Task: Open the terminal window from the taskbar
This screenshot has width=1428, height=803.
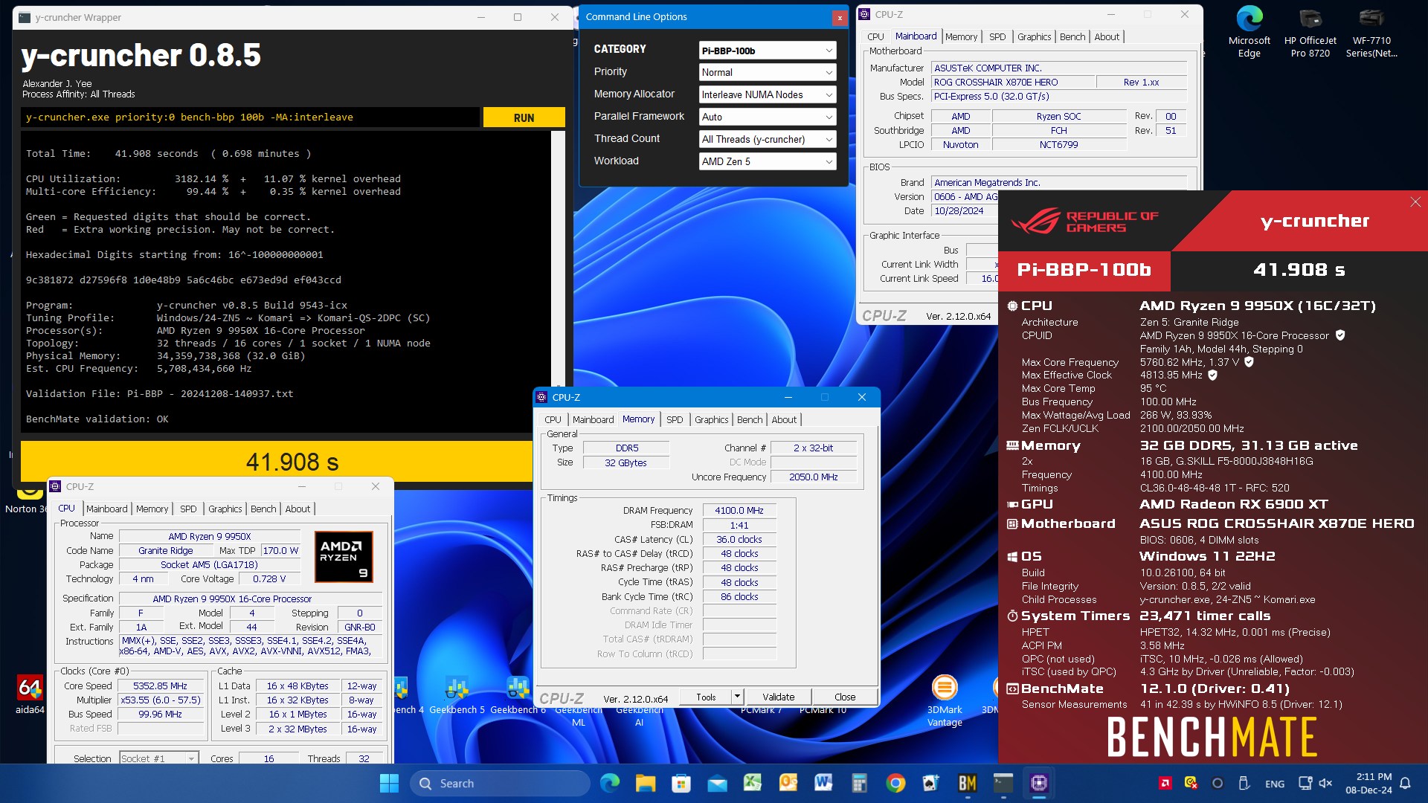Action: (x=1003, y=783)
